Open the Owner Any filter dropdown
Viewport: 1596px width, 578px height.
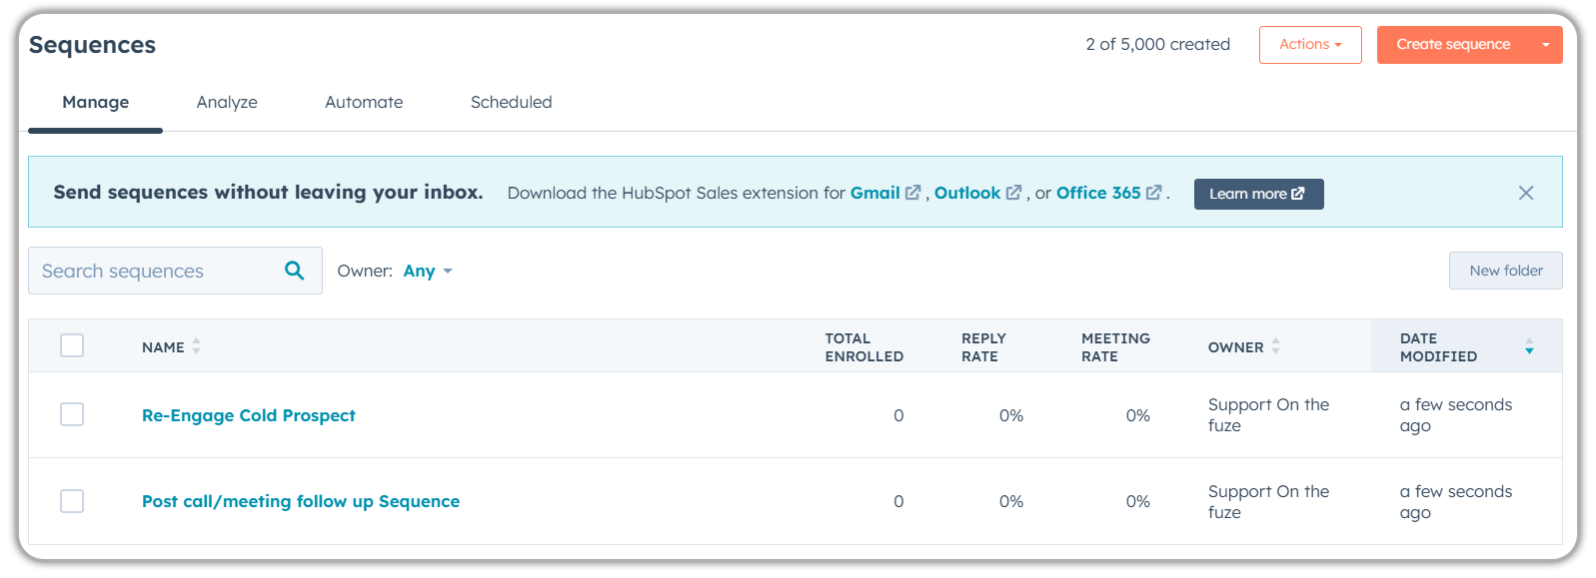point(428,272)
